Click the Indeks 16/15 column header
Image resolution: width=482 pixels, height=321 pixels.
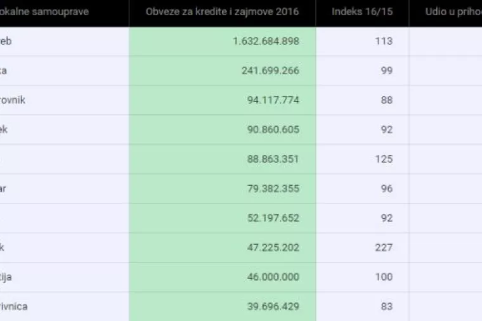pos(362,12)
